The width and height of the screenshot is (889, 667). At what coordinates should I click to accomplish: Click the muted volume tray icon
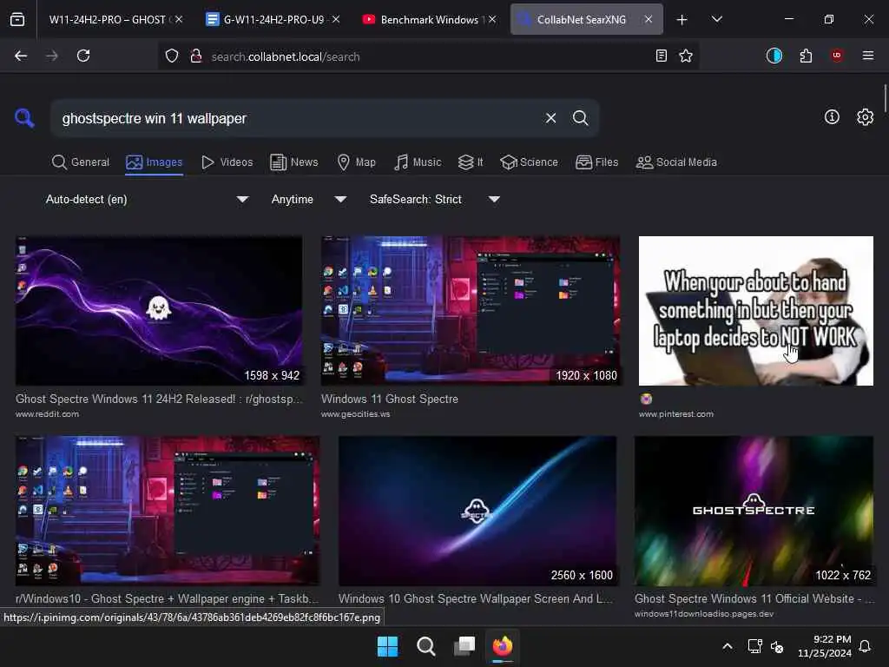click(777, 646)
